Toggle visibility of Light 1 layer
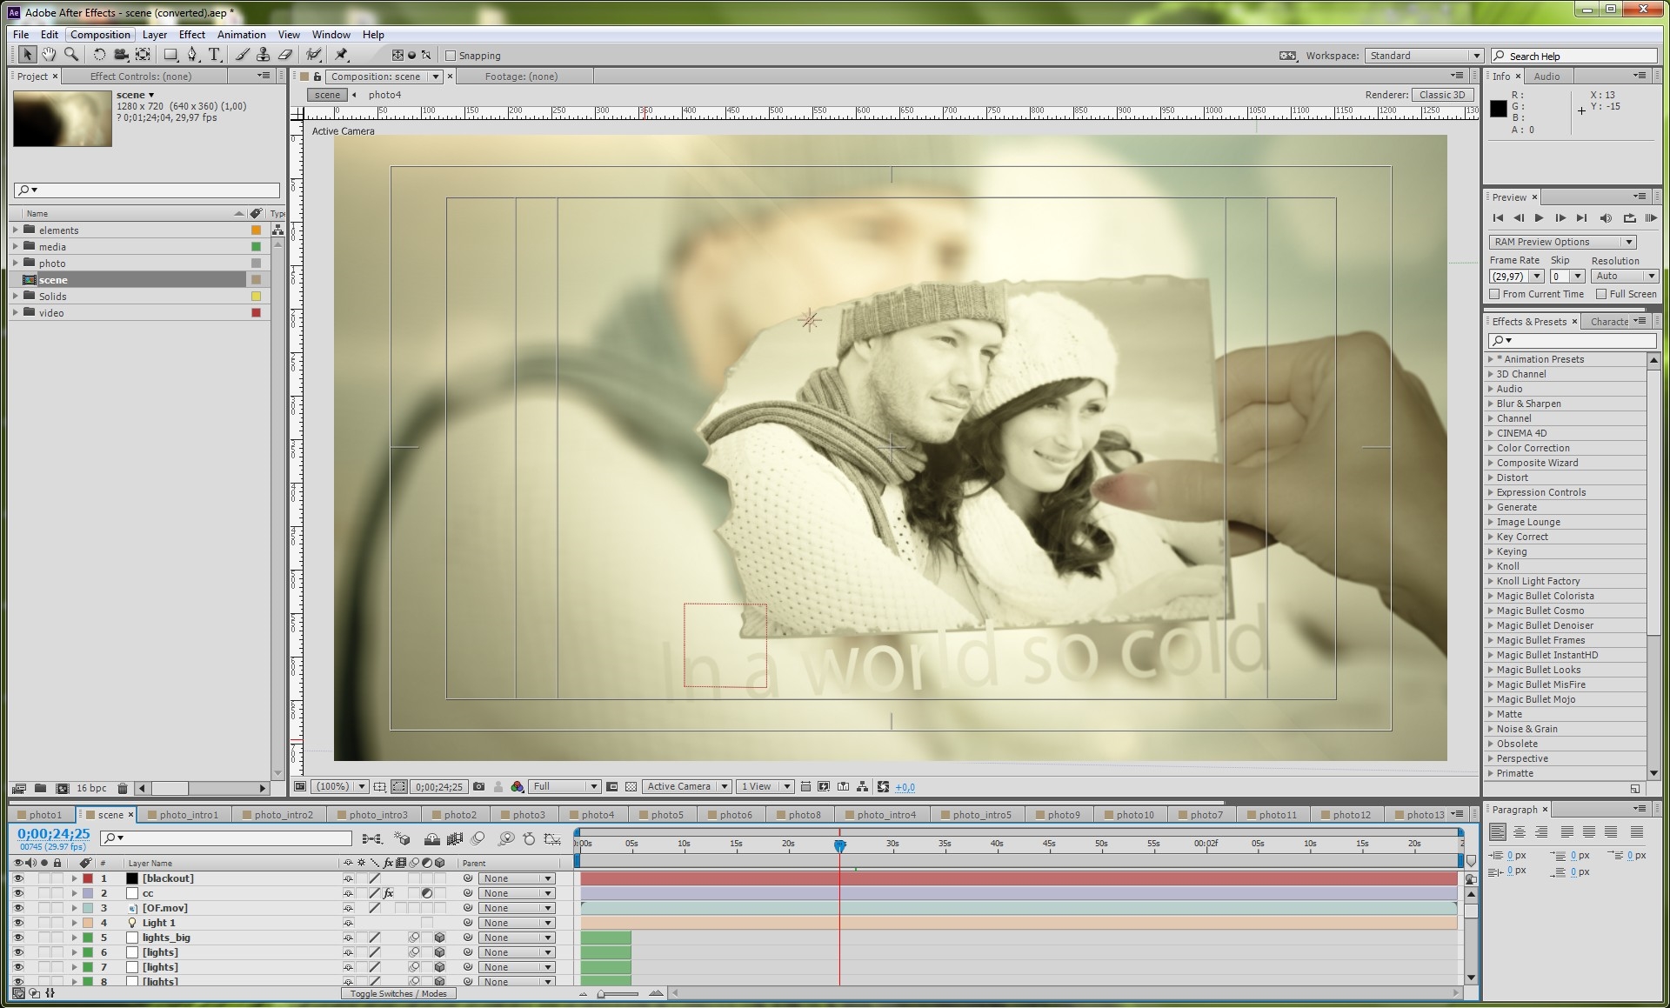The height and width of the screenshot is (1008, 1670). pos(18,923)
